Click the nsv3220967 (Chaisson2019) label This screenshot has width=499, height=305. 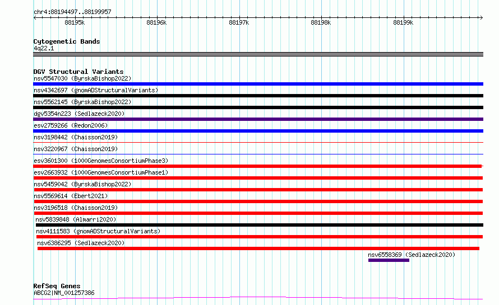(x=76, y=149)
